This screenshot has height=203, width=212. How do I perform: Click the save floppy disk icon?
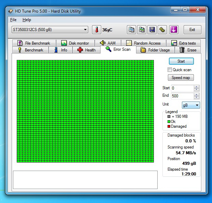click(152, 30)
